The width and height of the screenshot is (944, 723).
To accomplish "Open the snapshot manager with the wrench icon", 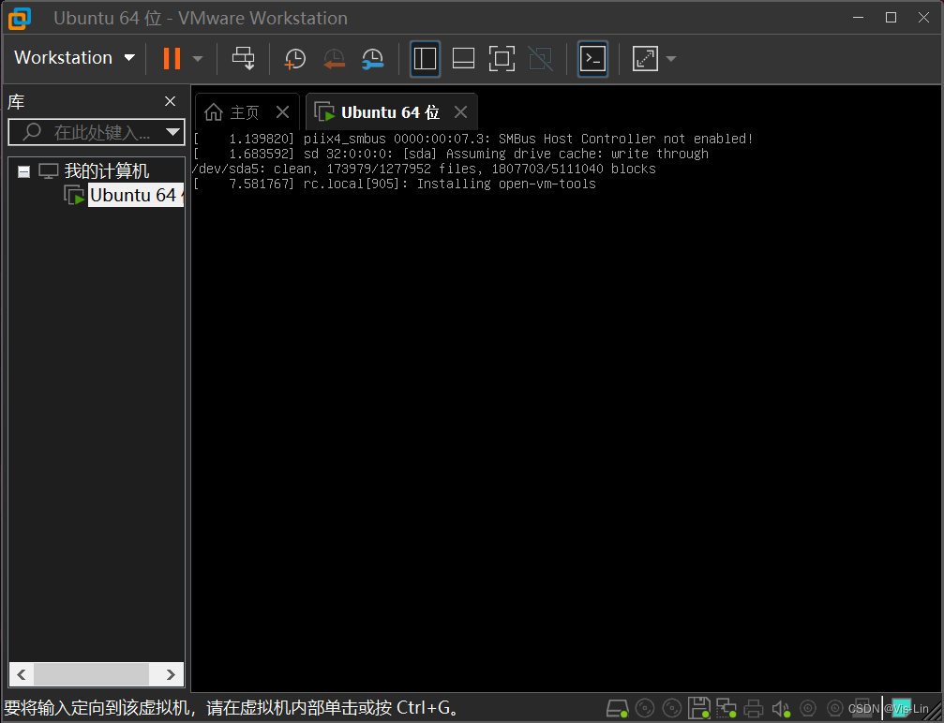I will [373, 59].
